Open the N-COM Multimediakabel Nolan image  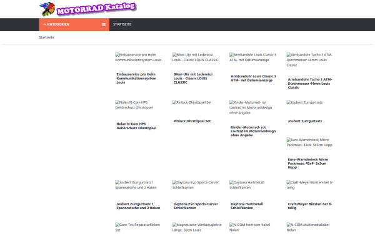pos(308,227)
